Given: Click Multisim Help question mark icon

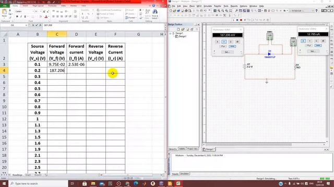Looking at the screenshot, I should pos(317,10).
